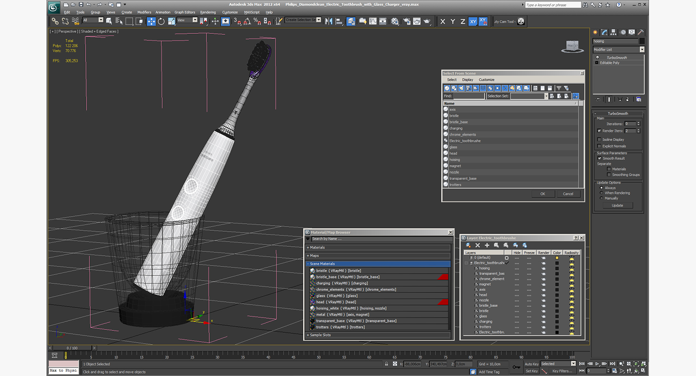The width and height of the screenshot is (696, 376).
Task: Enable Separate by Smoothing Groups checkbox
Action: tap(609, 175)
